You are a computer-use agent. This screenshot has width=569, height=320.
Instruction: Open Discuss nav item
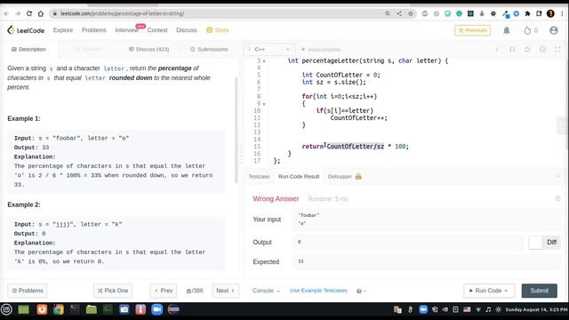pos(186,30)
